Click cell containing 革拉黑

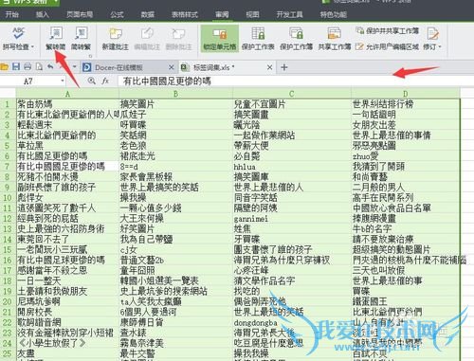67,146
